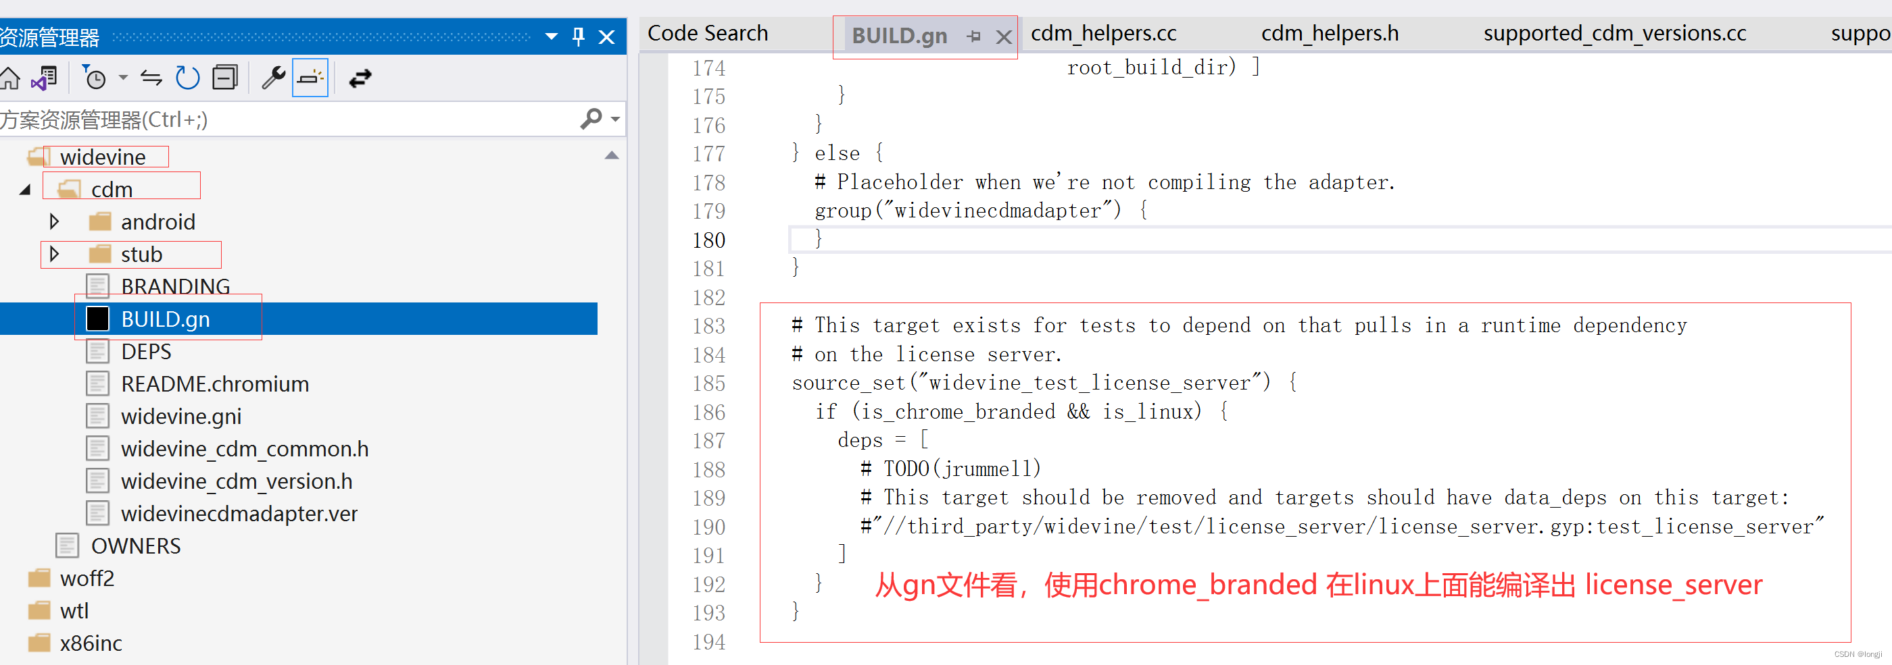1892x665 pixels.
Task: Collapse the cdm folder node
Action: point(25,190)
